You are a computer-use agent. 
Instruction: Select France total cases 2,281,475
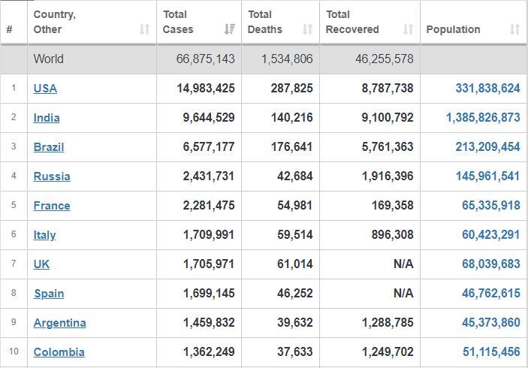point(209,205)
